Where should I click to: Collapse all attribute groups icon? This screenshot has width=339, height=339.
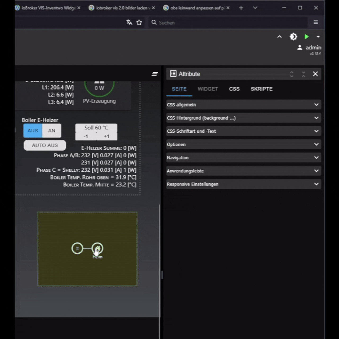304,74
